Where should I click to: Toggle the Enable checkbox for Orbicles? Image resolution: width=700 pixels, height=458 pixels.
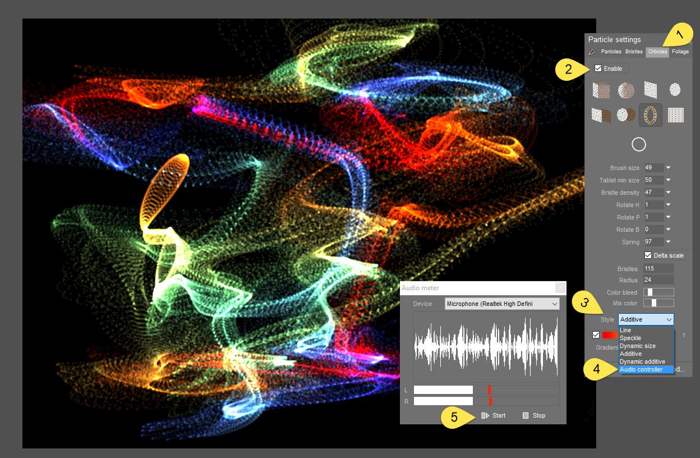[x=599, y=68]
